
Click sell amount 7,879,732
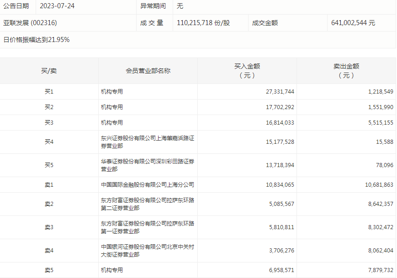coord(381,270)
